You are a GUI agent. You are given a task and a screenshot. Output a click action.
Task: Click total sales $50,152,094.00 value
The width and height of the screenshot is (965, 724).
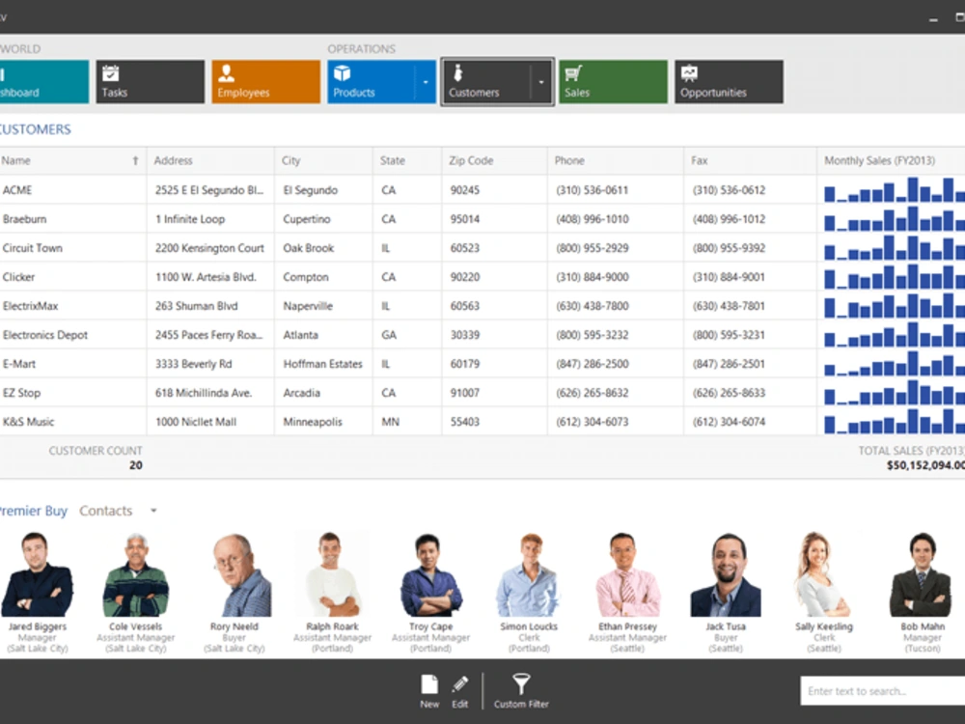[925, 465]
